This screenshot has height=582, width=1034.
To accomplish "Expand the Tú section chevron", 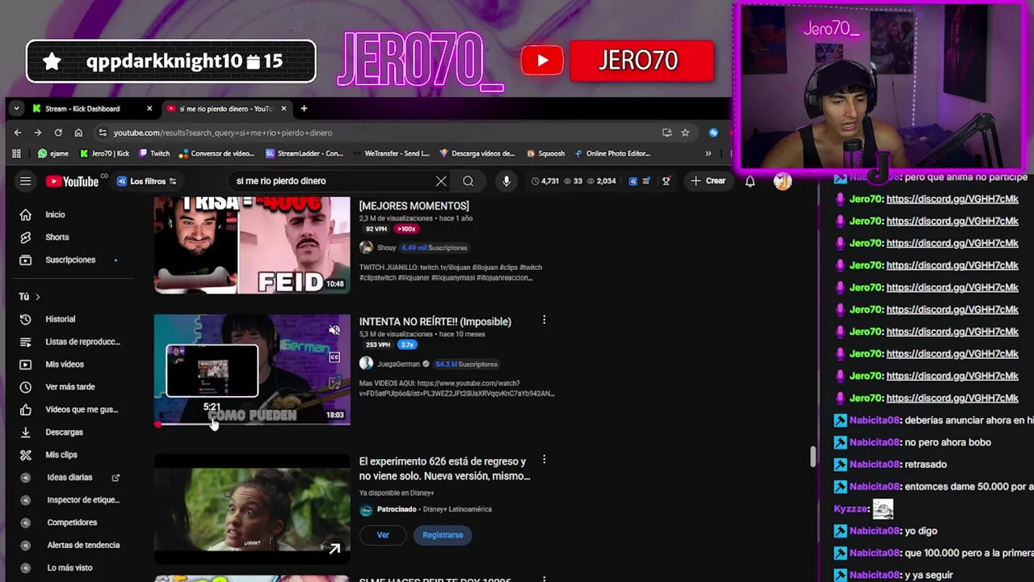I will (x=37, y=297).
